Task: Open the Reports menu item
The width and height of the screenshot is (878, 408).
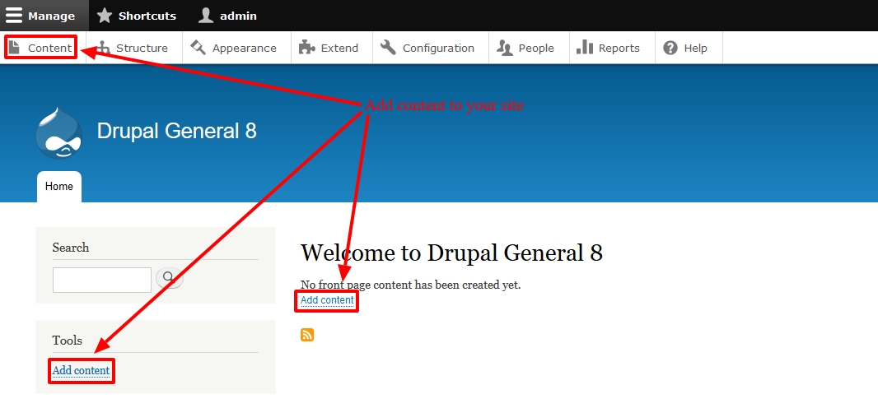Action: (612, 48)
